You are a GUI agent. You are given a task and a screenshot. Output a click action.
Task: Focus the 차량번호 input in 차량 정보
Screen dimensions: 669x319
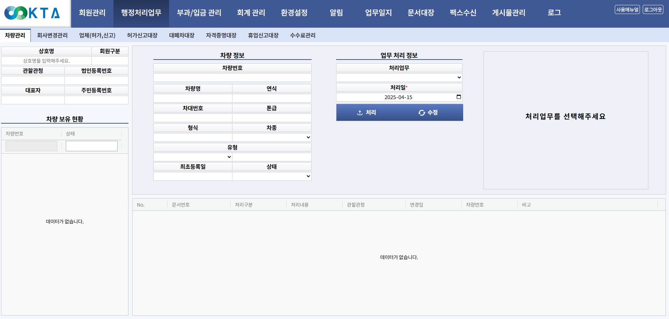click(232, 77)
